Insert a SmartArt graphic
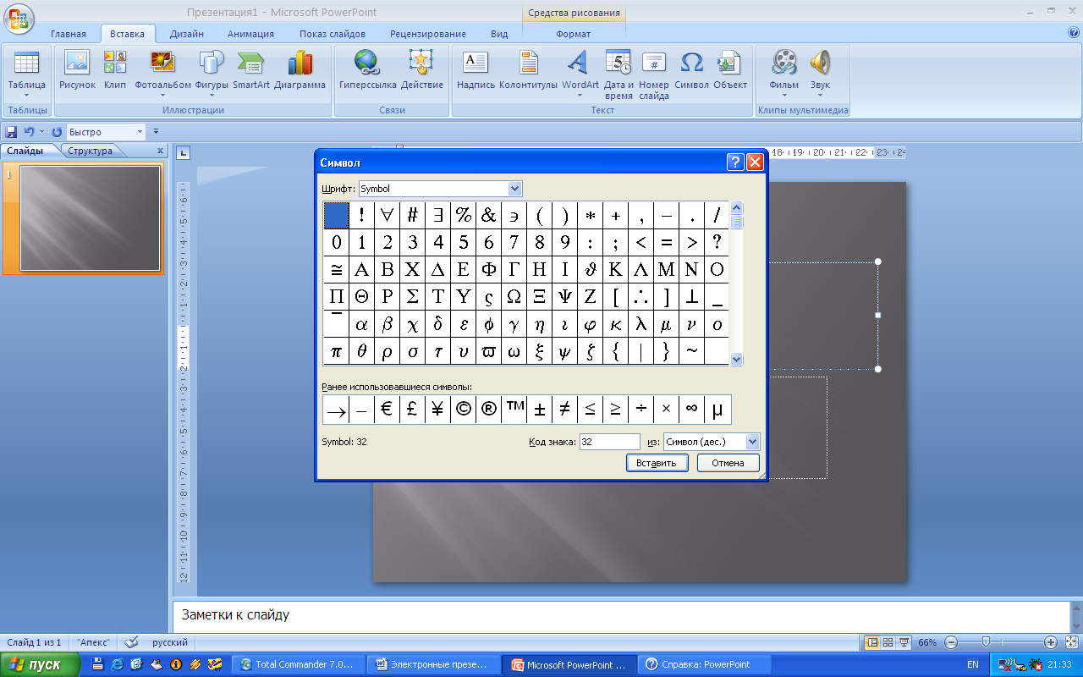Screen dimensions: 1083x677 [251, 70]
